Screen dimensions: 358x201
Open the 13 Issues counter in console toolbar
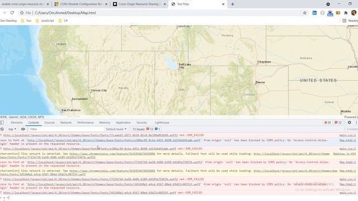[146, 129]
